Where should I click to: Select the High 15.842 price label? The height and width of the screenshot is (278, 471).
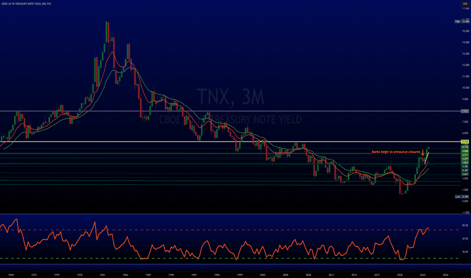click(x=462, y=22)
